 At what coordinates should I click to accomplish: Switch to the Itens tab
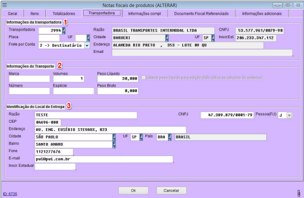(x=35, y=14)
